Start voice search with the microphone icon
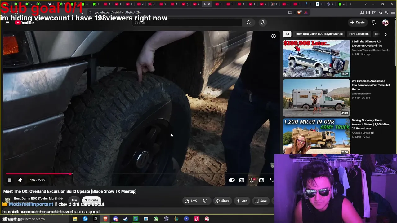 tap(263, 22)
